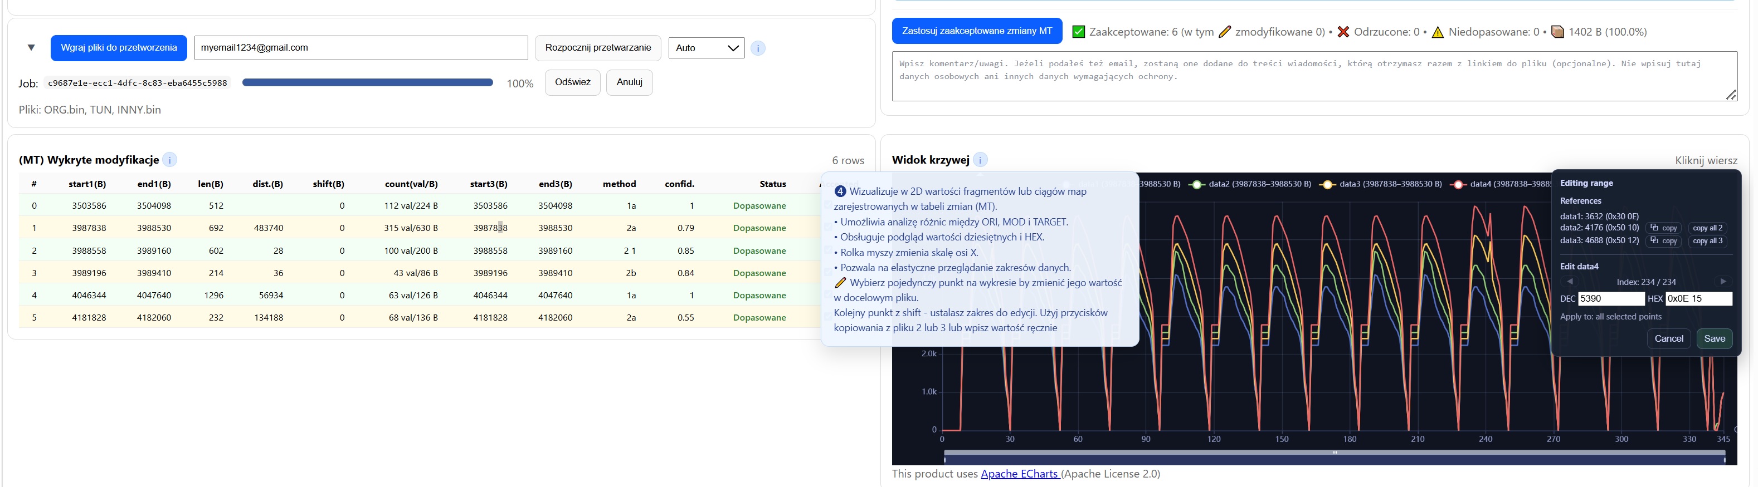
Task: Click the Apache ECharts link
Action: (x=1020, y=474)
